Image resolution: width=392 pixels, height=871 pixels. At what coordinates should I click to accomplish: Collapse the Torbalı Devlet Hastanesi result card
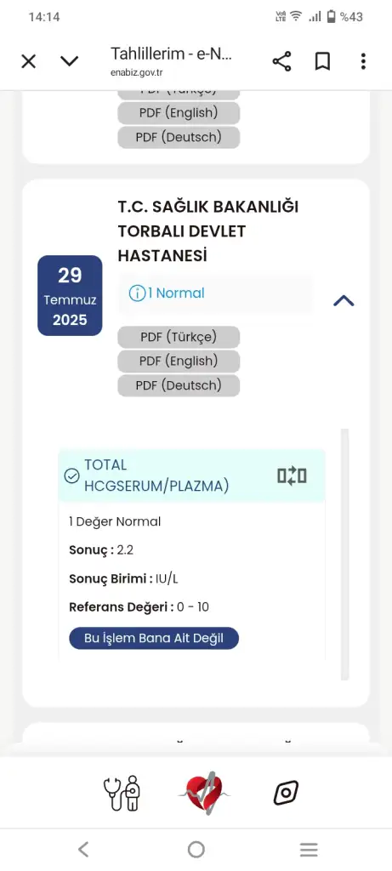click(344, 301)
